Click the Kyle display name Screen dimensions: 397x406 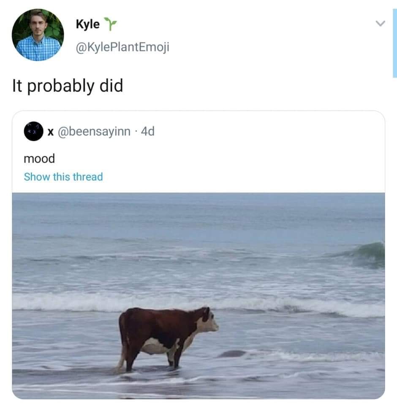point(88,25)
